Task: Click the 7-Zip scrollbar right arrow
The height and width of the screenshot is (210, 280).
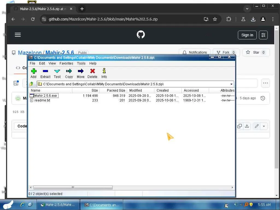Action: pos(232,187)
